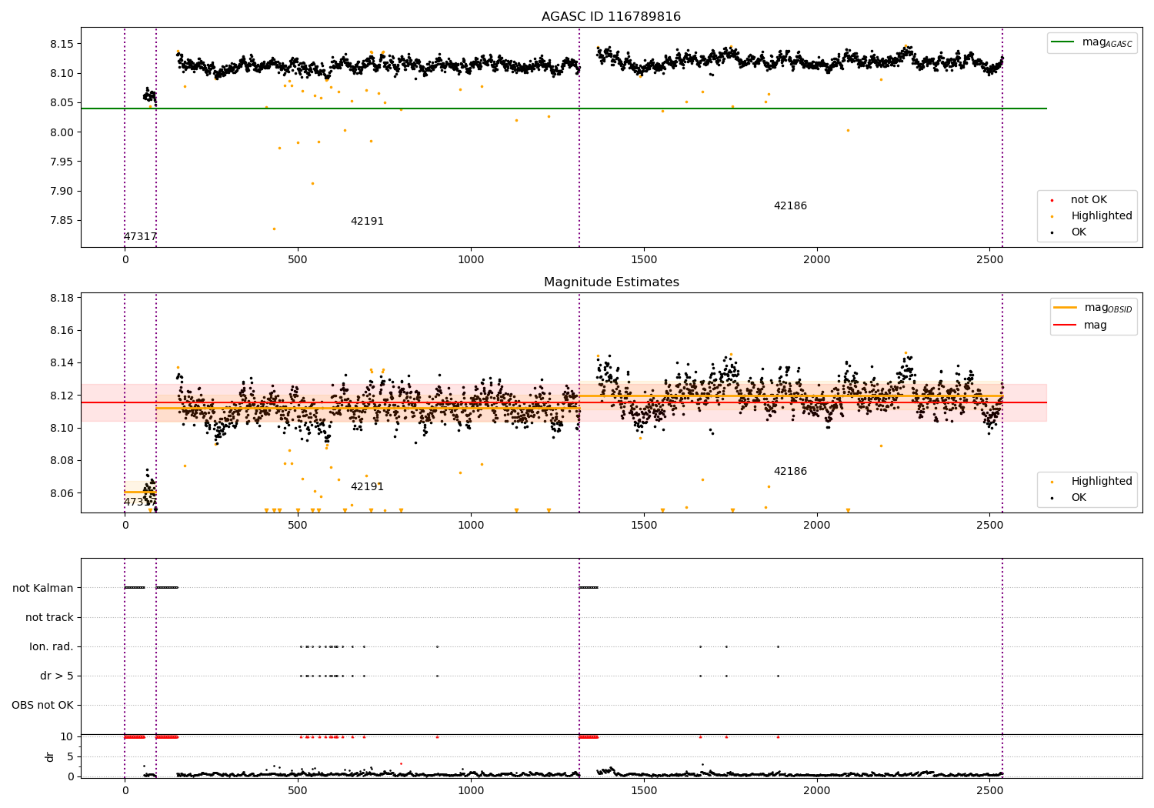Click the "dr > 5" axis label

(x=57, y=676)
